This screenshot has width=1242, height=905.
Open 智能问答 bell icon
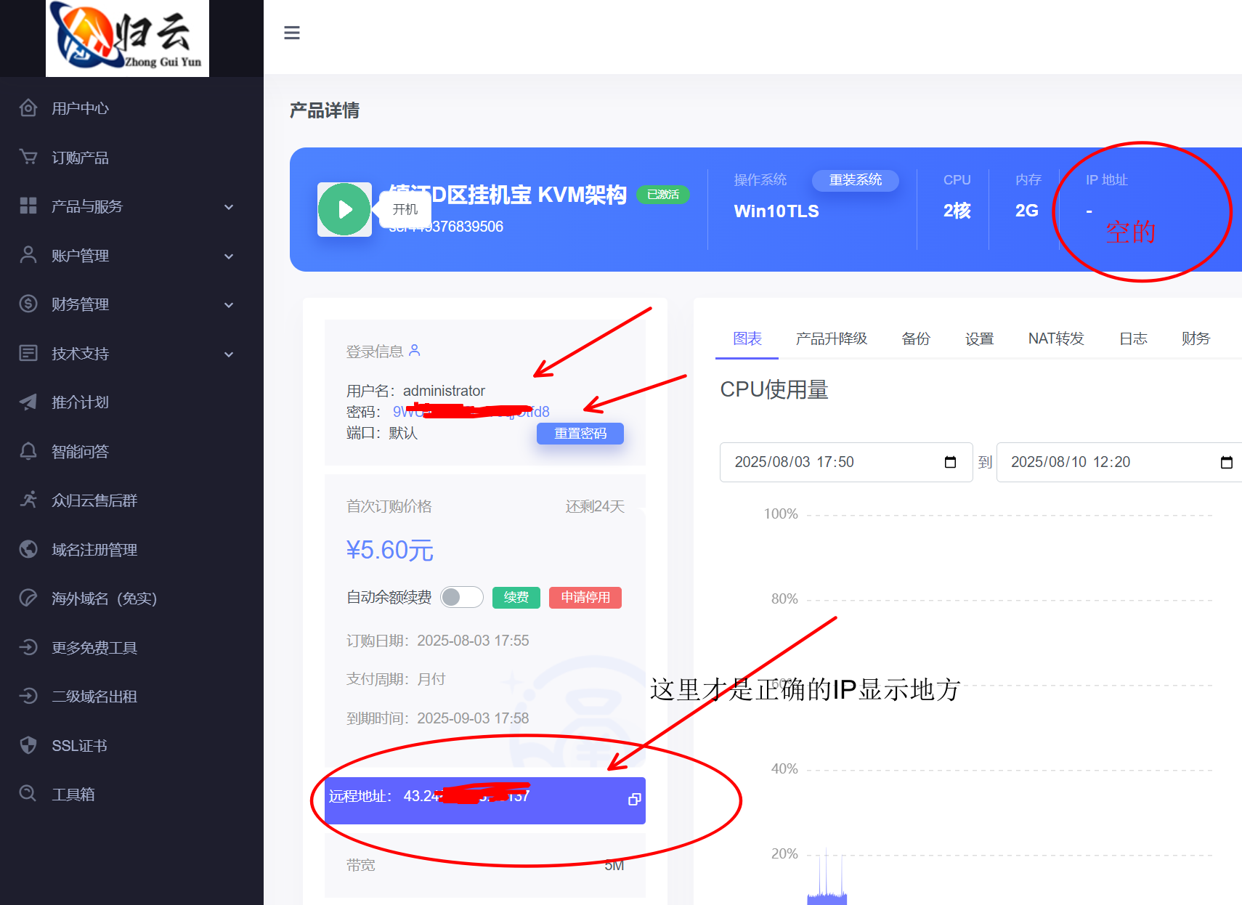(x=28, y=451)
